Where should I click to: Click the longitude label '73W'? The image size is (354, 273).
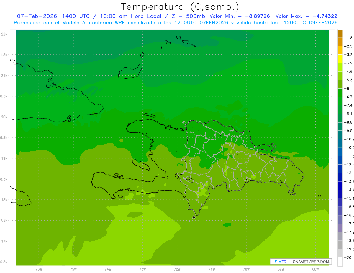point(142,269)
